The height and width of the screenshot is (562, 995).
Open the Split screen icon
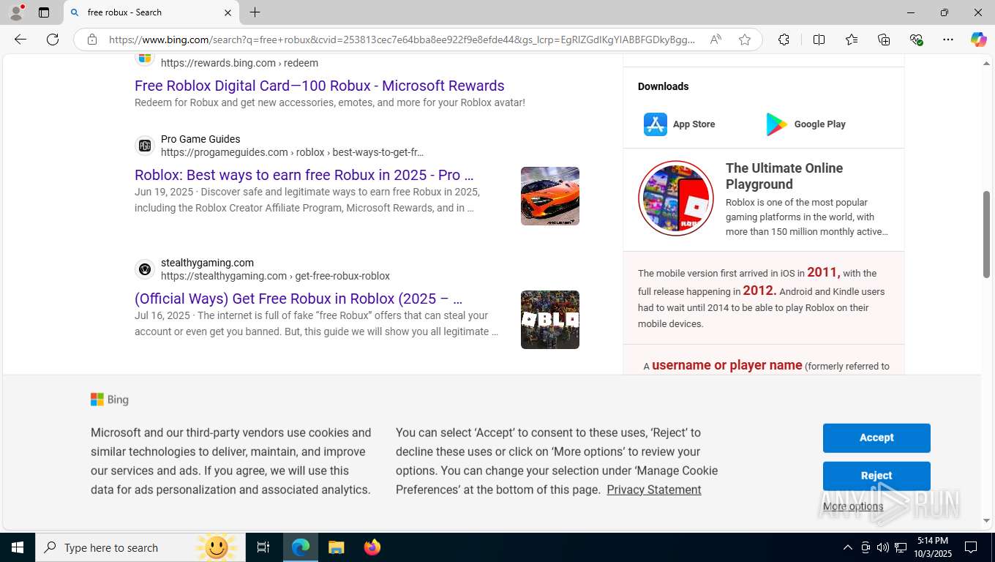(819, 40)
